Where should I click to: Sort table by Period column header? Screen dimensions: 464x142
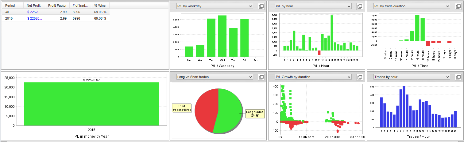click(x=13, y=6)
